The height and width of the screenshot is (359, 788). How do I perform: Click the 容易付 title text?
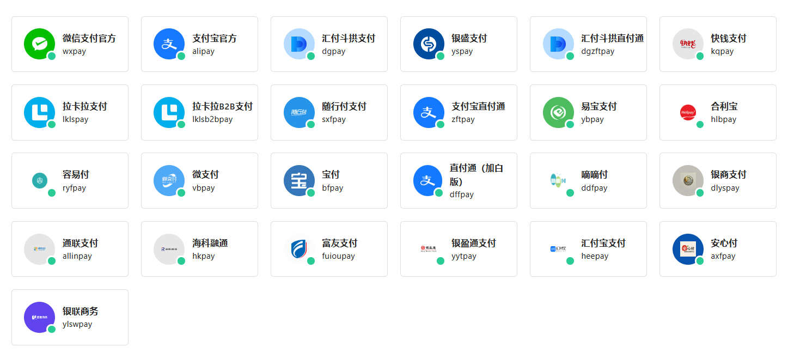tap(76, 175)
